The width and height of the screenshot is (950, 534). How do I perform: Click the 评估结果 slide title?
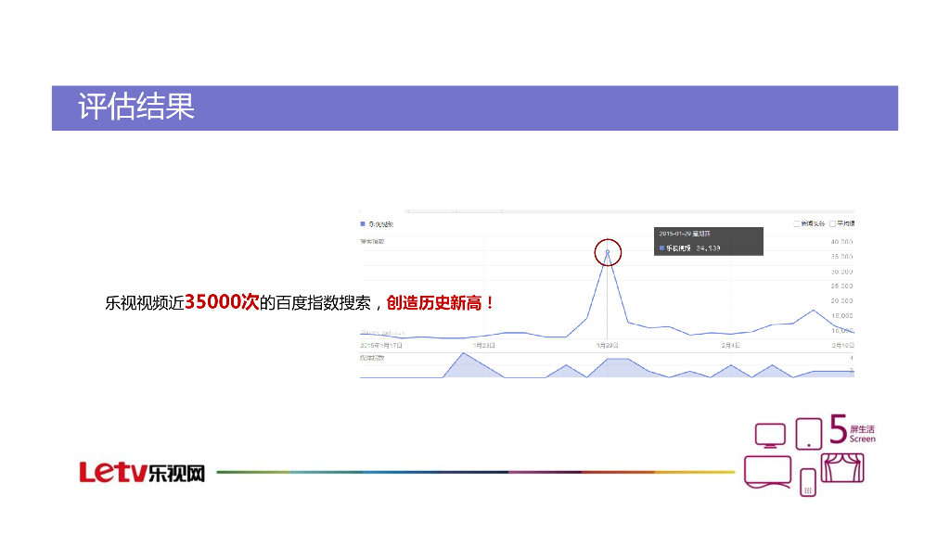click(x=136, y=108)
